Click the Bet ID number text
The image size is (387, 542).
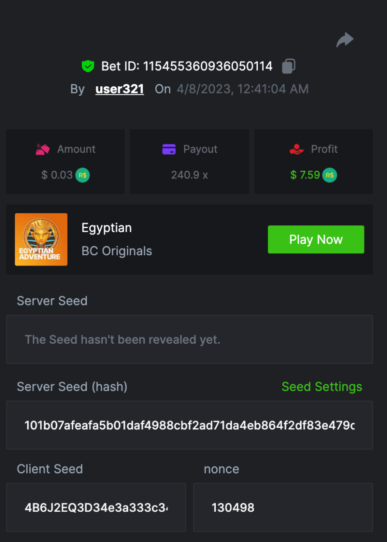[x=208, y=66]
